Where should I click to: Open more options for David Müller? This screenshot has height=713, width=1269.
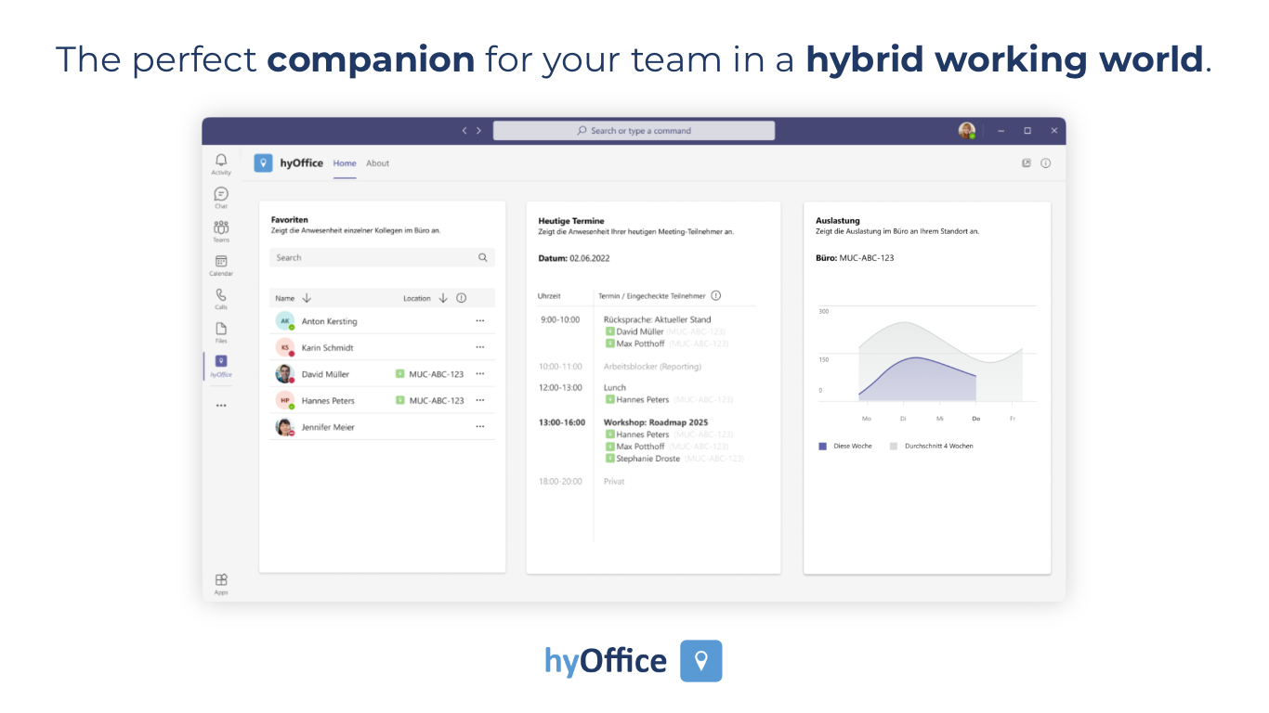480,374
